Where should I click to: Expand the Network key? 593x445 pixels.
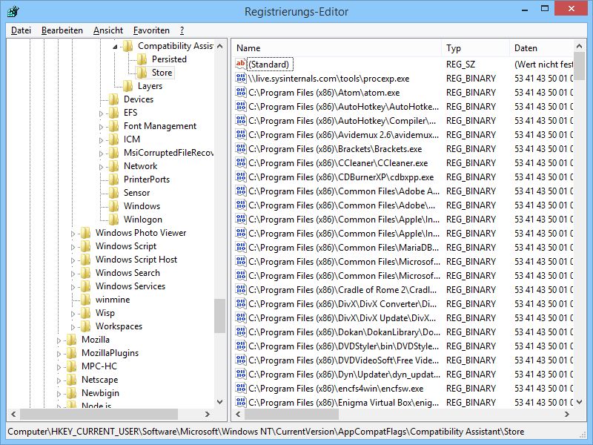coord(101,167)
